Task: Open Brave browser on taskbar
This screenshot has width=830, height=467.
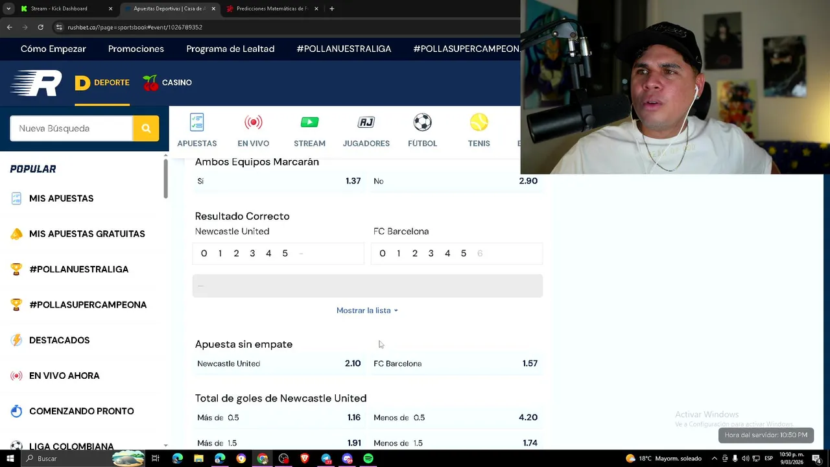Action: [305, 459]
